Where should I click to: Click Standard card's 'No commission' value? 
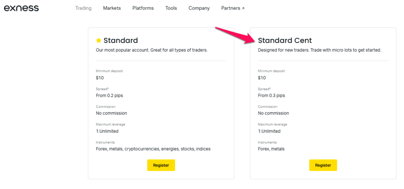tap(111, 113)
